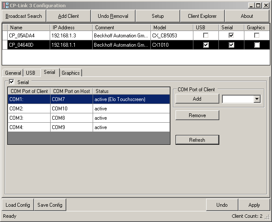Click the Apply button
Viewport: 272px width, 222px height.
click(254, 205)
